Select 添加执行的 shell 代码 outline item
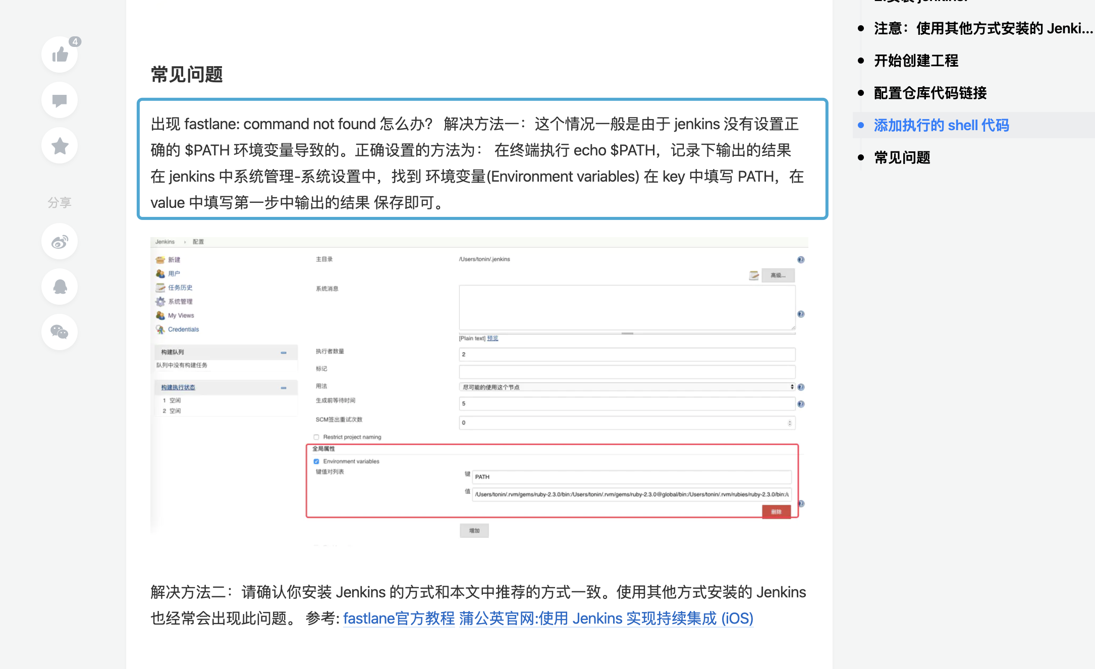 941,125
